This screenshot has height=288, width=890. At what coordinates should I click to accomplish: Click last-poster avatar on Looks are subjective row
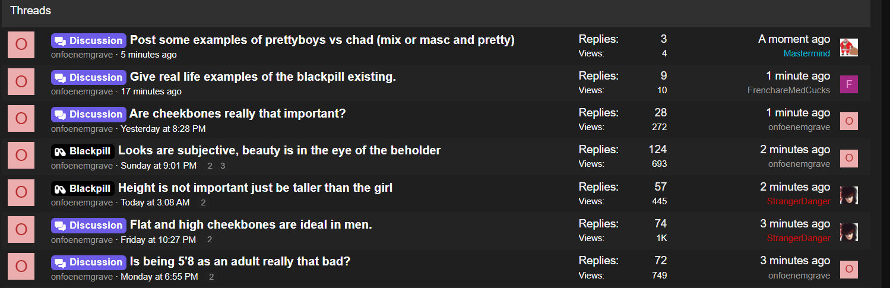tap(848, 158)
